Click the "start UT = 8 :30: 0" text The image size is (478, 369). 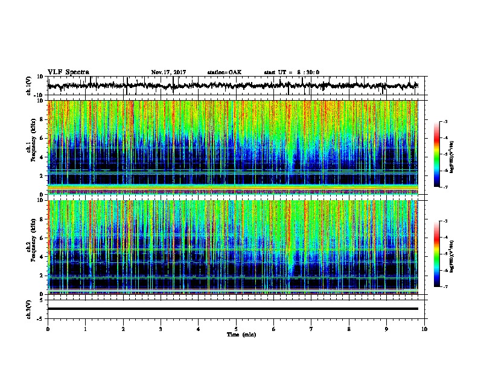[x=292, y=72]
